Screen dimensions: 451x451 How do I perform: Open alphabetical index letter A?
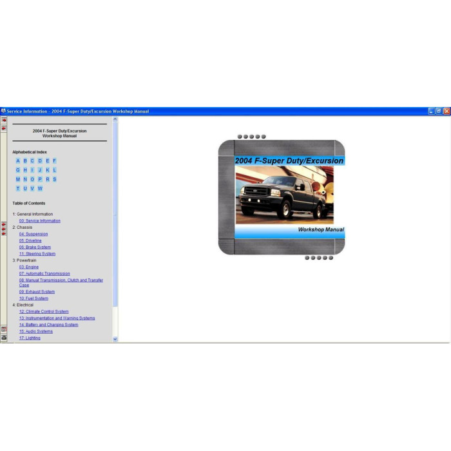(18, 161)
